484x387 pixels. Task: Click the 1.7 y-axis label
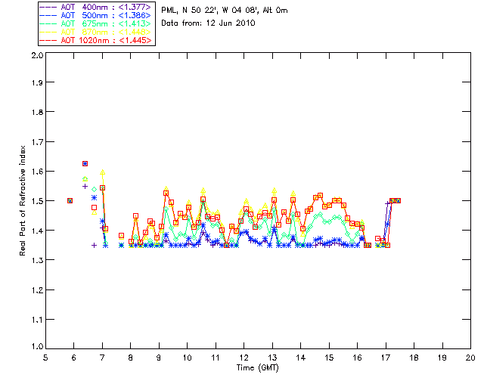pyautogui.click(x=37, y=141)
